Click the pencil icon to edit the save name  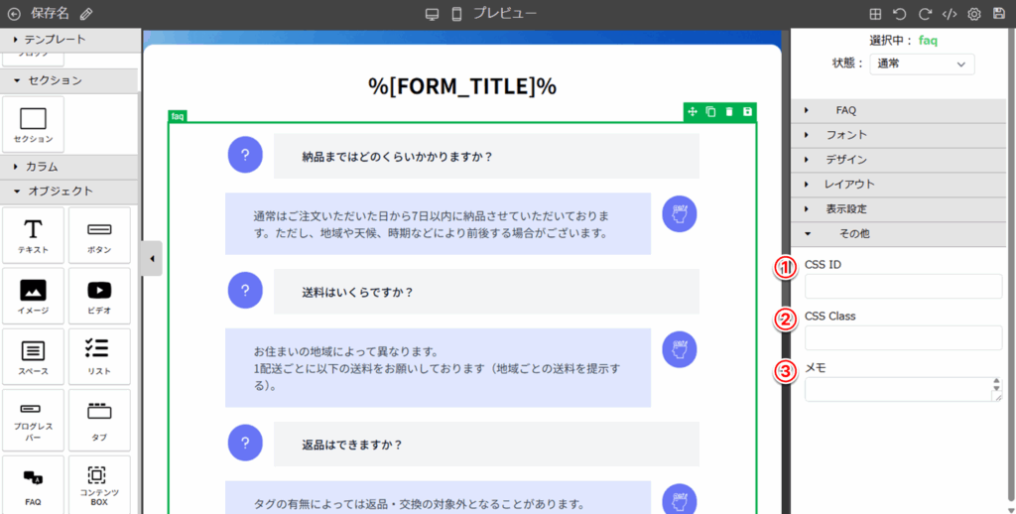(x=86, y=14)
